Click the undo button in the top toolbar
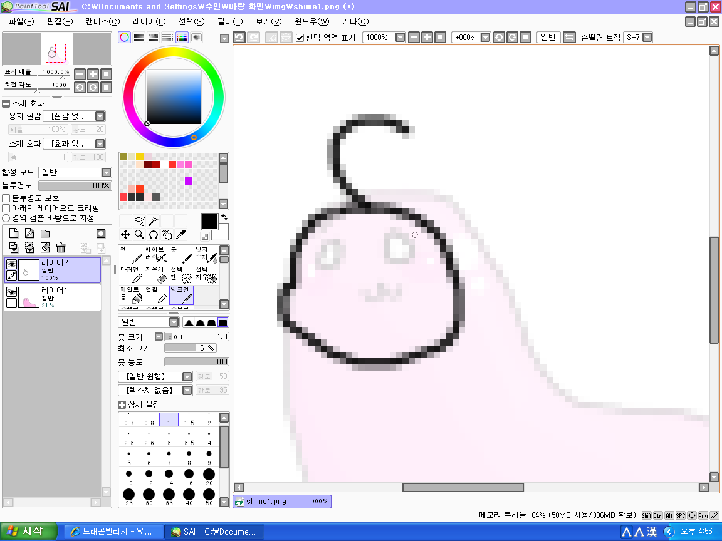The width and height of the screenshot is (722, 541). [239, 38]
